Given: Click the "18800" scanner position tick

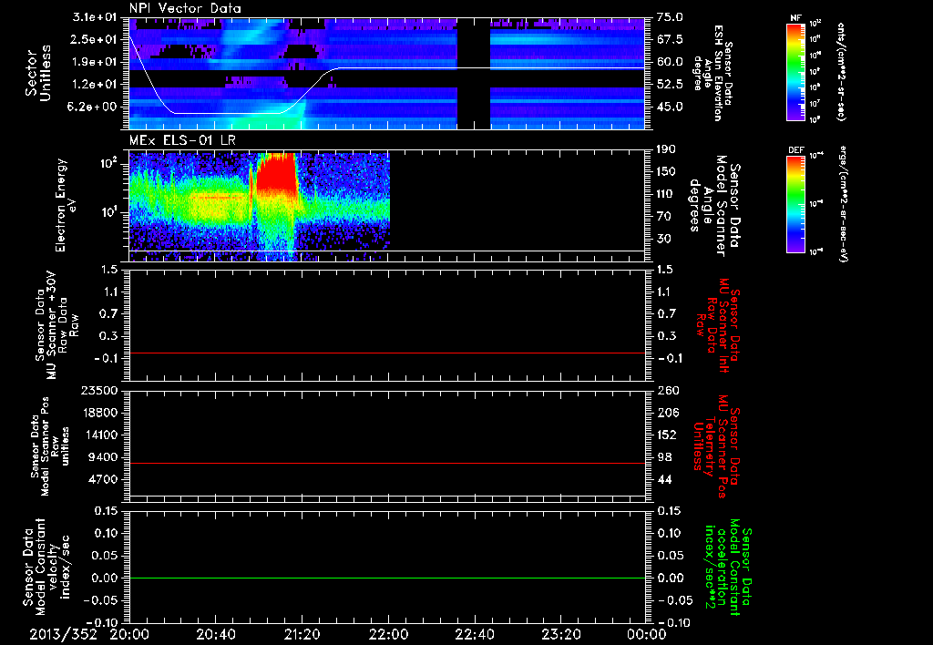Looking at the screenshot, I should 101,413.
